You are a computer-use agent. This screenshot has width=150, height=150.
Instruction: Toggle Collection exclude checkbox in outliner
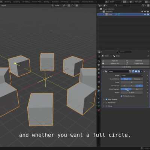142,12
